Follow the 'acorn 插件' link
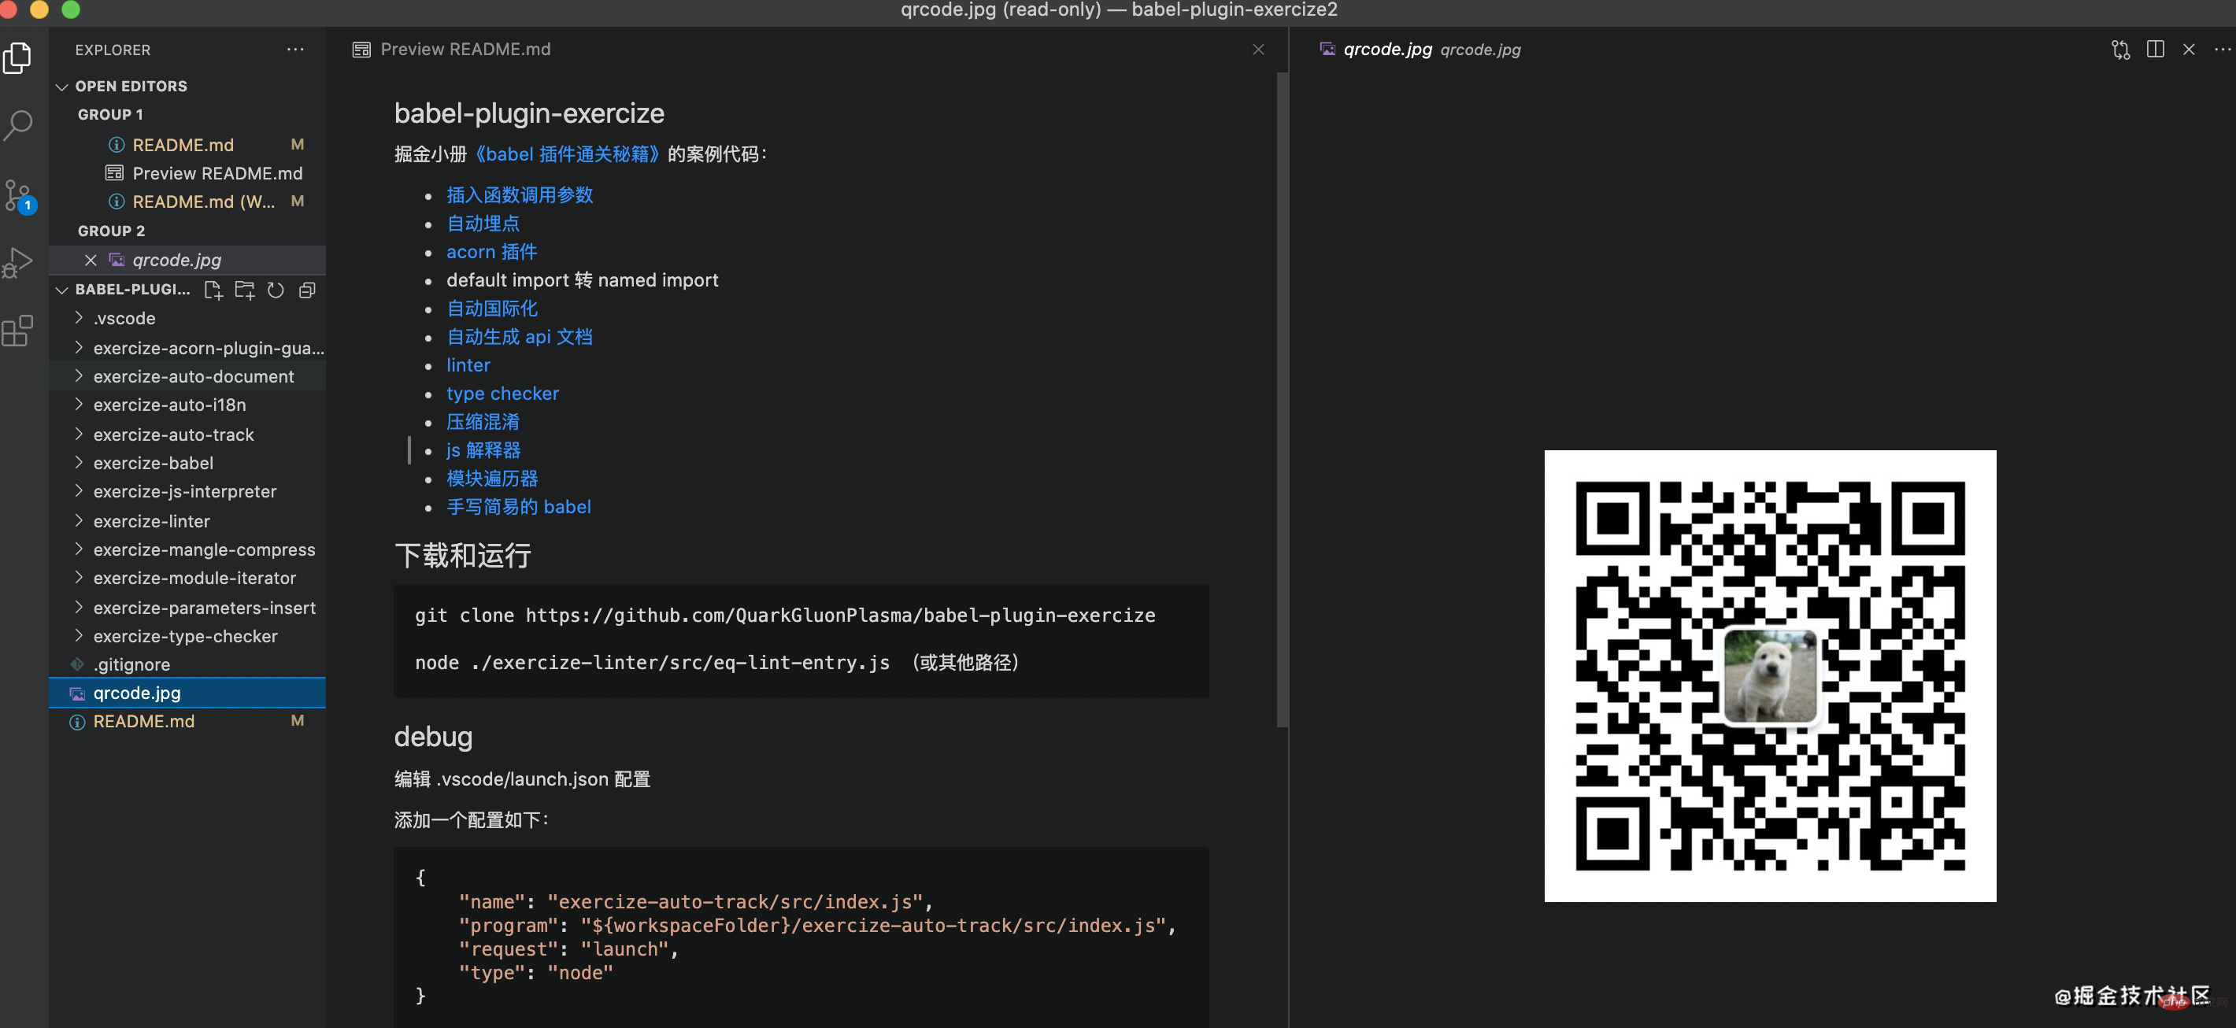The image size is (2236, 1028). [x=491, y=252]
